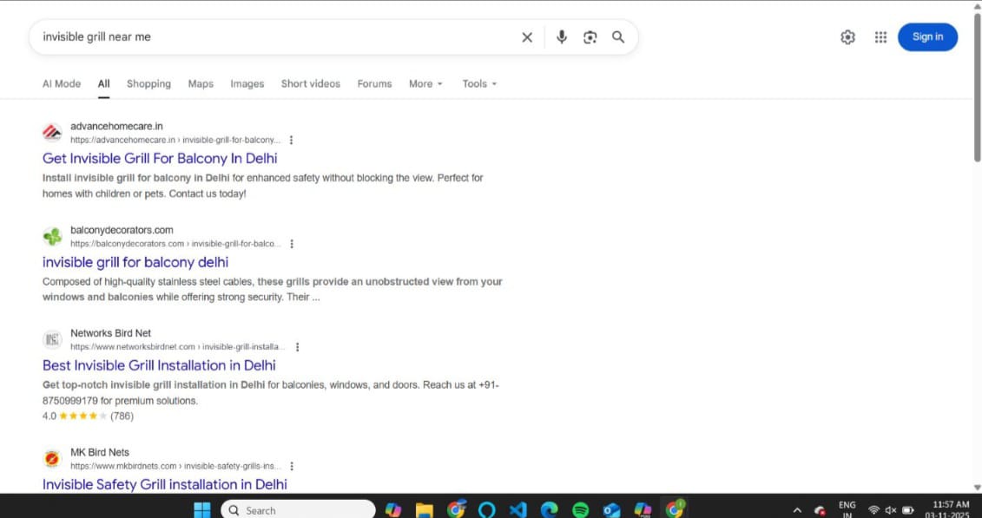Open Visual Studio Code from the taskbar
The width and height of the screenshot is (982, 518).
(x=518, y=509)
